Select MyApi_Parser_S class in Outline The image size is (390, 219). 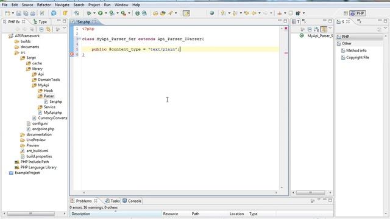316,36
